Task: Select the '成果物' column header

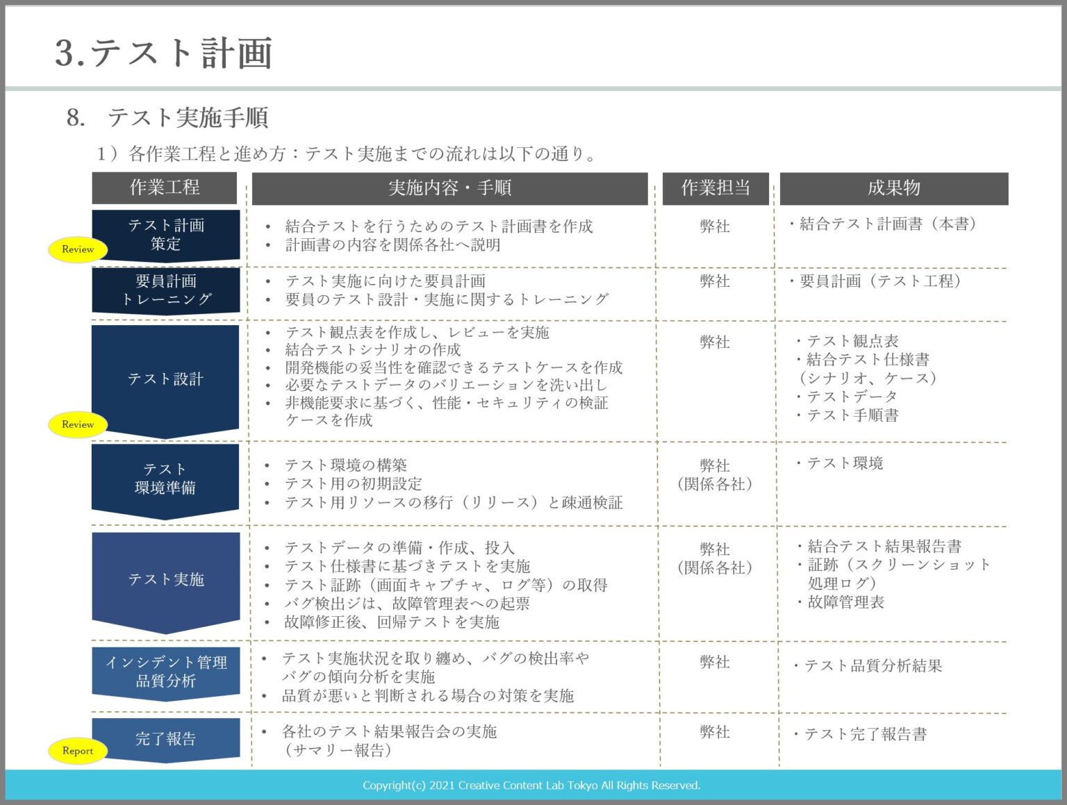Action: tap(894, 188)
